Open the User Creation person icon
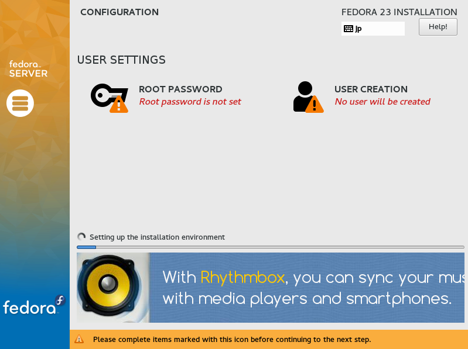 [308, 97]
